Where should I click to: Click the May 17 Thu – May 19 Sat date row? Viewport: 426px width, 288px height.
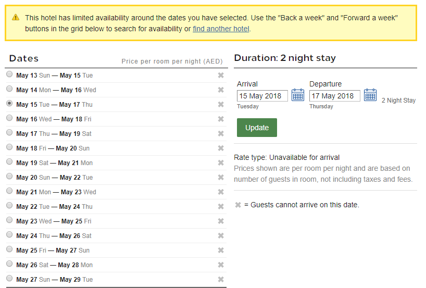[x=54, y=134]
